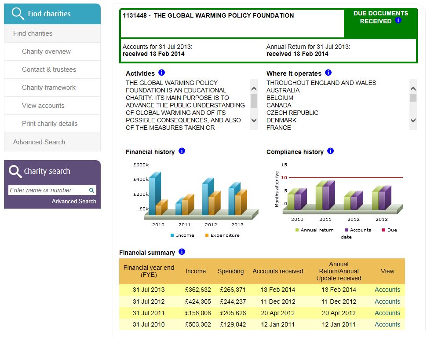The image size is (427, 338).
Task: Open the Financial history info icon
Action: [x=182, y=151]
